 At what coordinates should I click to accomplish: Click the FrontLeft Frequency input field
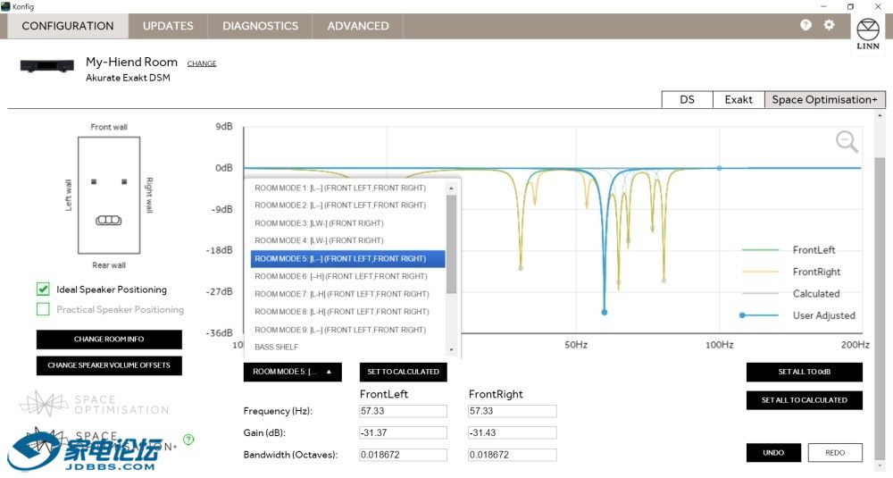click(403, 411)
